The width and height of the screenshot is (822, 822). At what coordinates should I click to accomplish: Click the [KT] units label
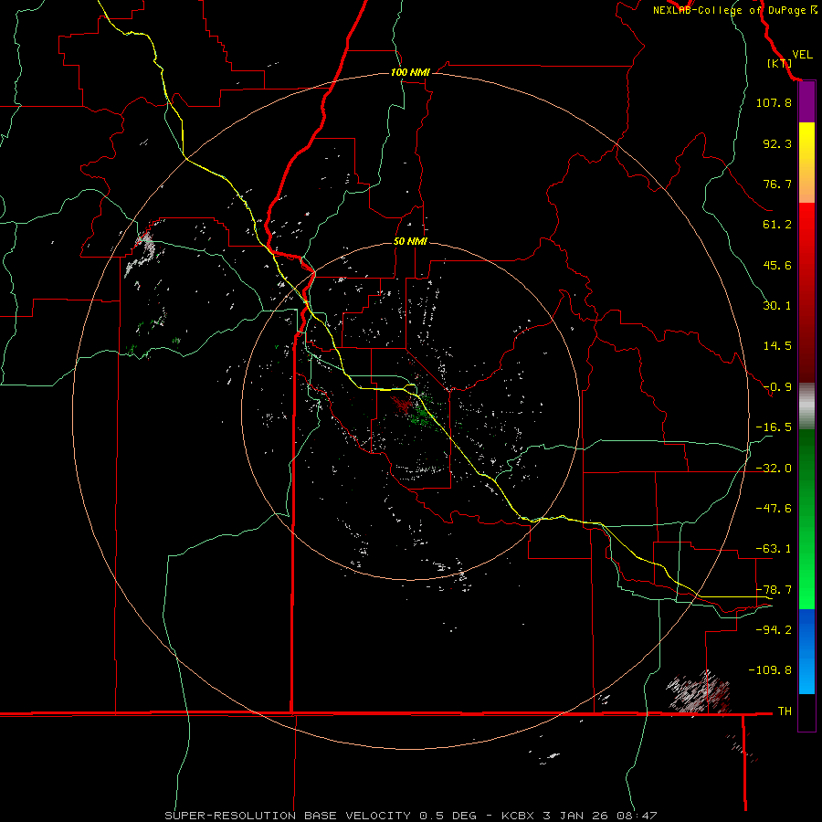pyautogui.click(x=779, y=63)
